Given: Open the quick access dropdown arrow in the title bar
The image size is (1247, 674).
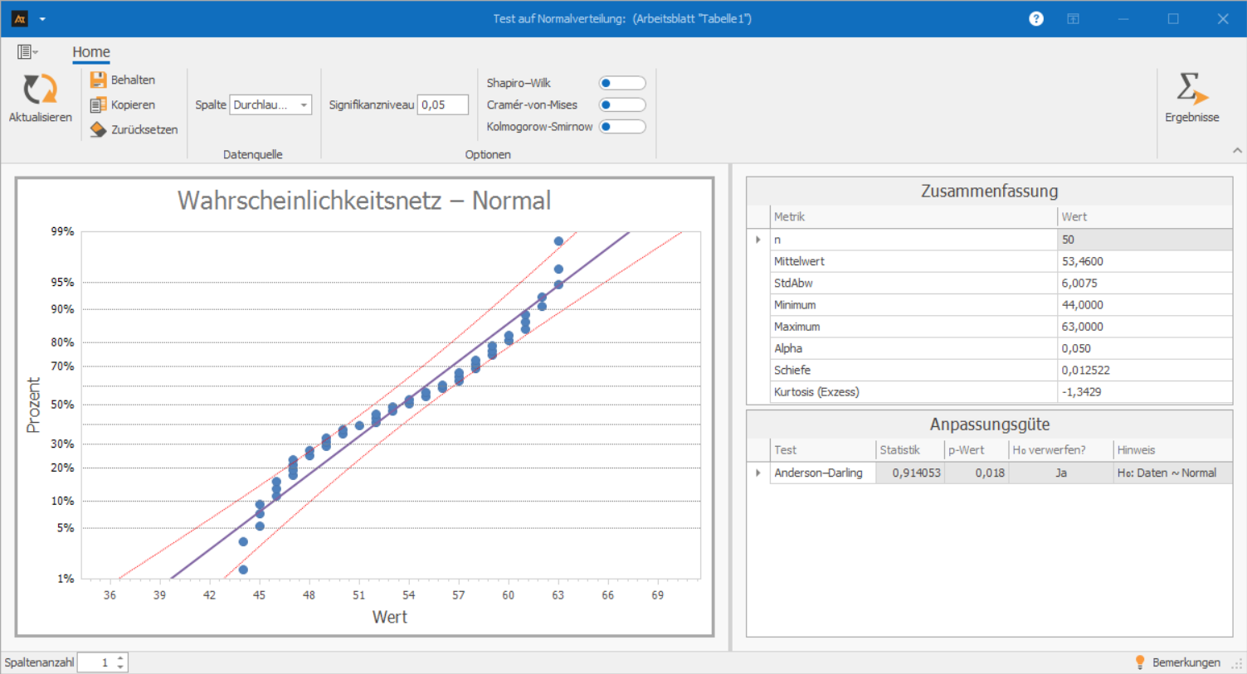Looking at the screenshot, I should click(x=42, y=19).
